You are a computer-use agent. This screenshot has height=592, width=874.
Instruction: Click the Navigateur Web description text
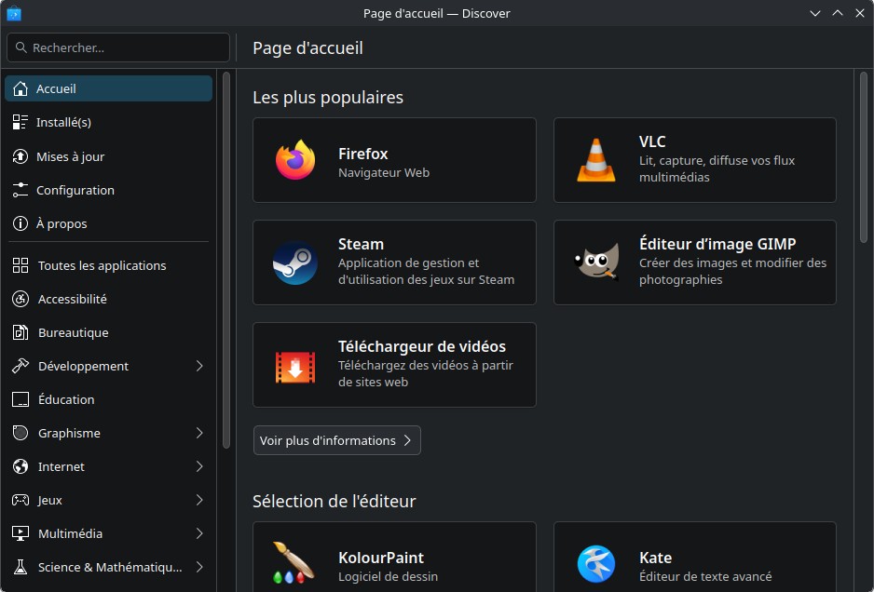pyautogui.click(x=384, y=172)
